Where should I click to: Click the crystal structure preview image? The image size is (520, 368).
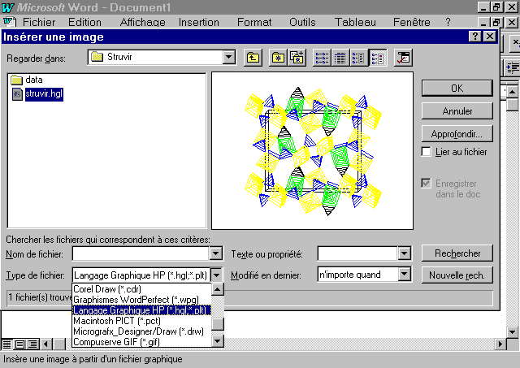click(x=313, y=151)
